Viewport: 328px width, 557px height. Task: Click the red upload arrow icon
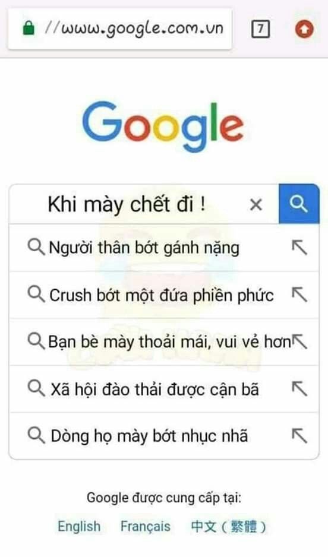pyautogui.click(x=305, y=29)
